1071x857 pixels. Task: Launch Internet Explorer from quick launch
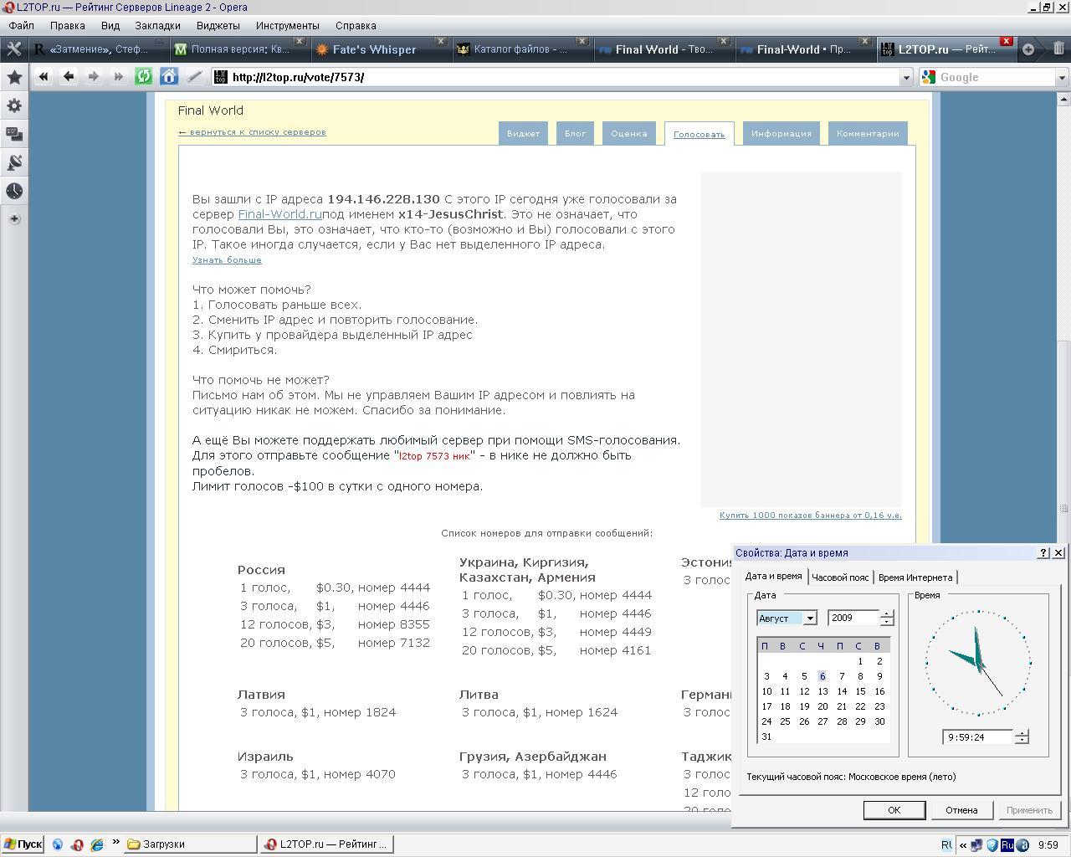coord(97,844)
